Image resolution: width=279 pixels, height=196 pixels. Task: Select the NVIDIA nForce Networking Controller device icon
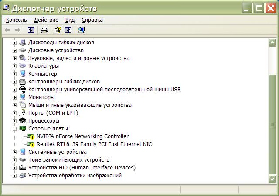(x=31, y=136)
